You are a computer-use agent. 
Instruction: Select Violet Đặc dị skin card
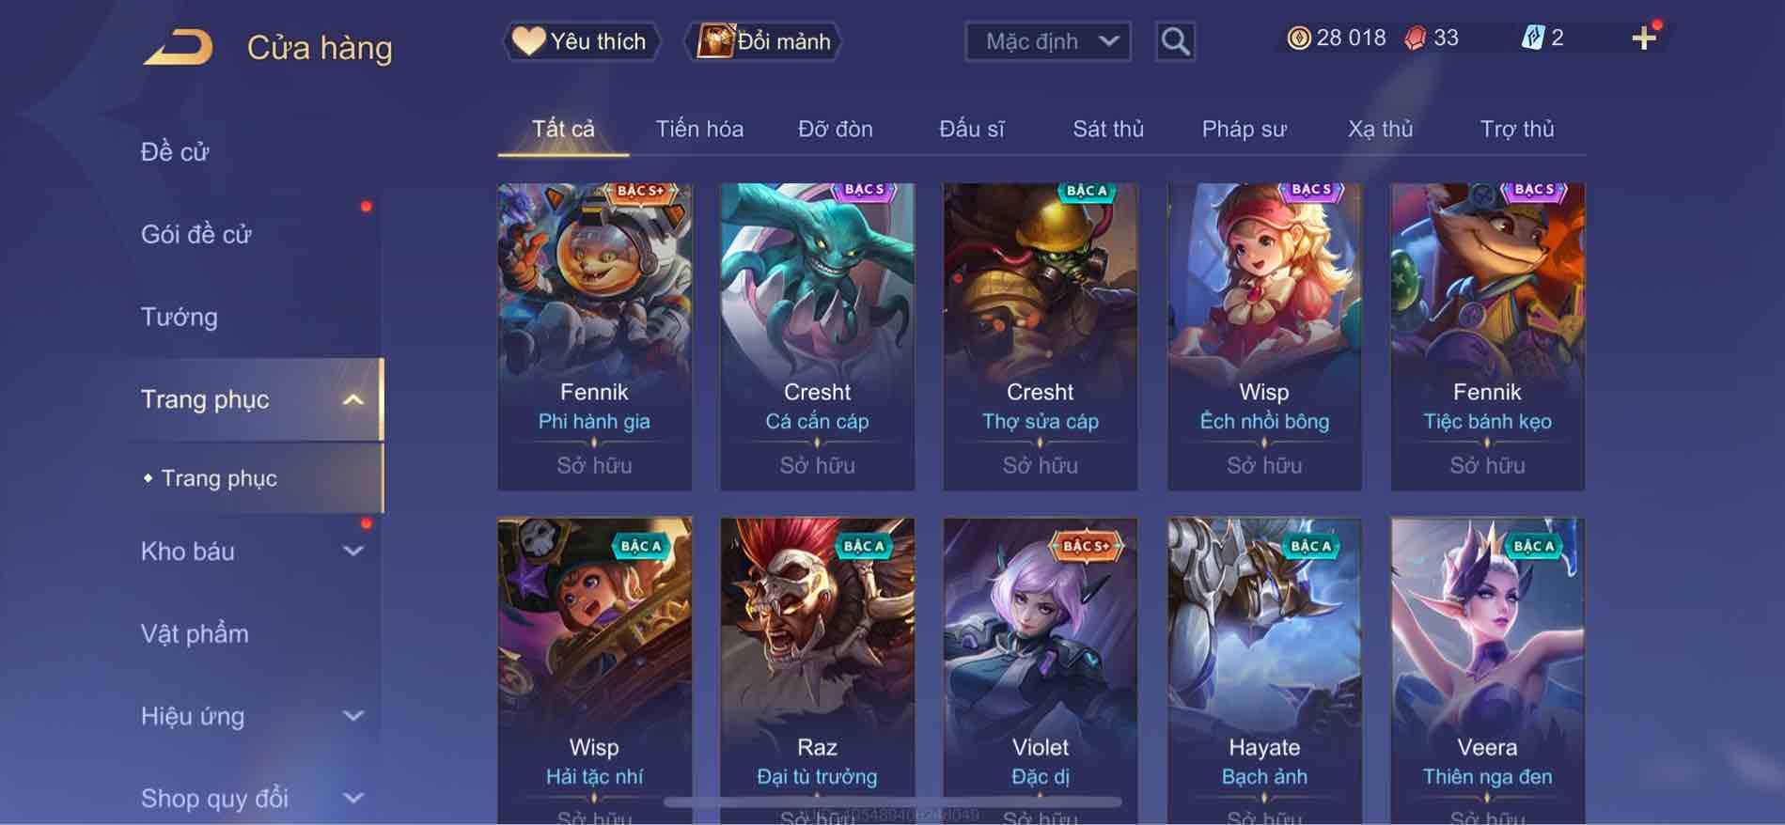(1040, 671)
